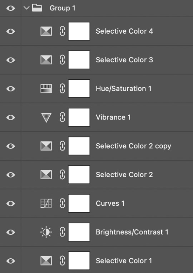Hide the Group 1 layer group
193x273 pixels.
(11, 8)
